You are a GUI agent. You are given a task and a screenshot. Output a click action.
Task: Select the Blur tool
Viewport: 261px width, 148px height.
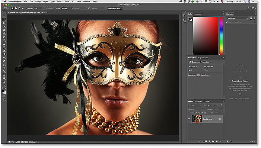4,58
